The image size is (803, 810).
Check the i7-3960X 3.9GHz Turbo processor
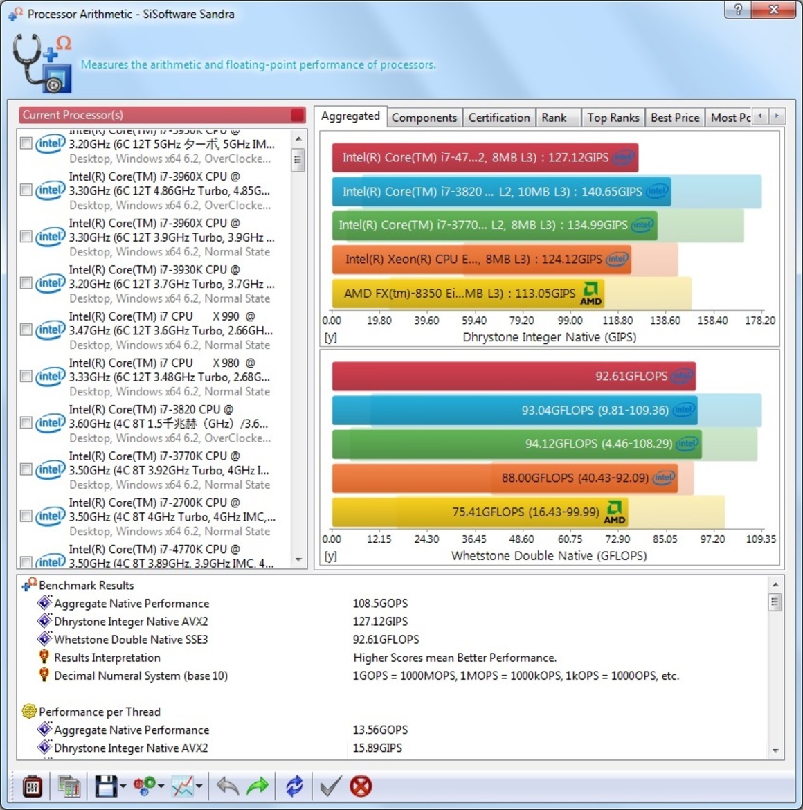pos(26,237)
